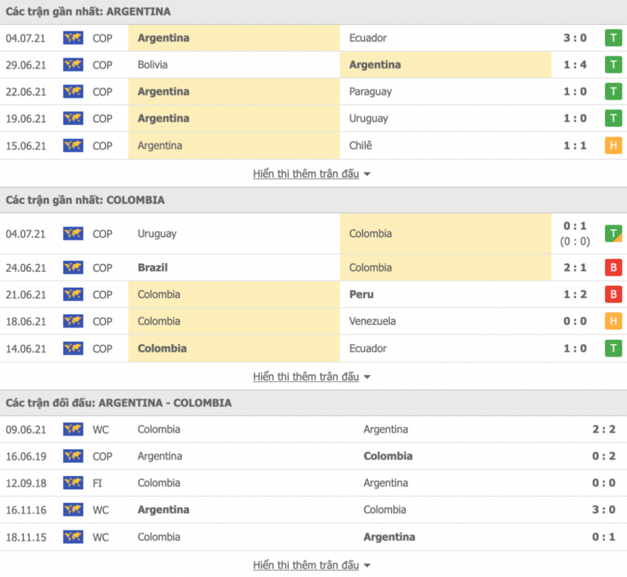
Task: Click the green T badge for Argentina–Ecuador
Action: click(x=613, y=38)
